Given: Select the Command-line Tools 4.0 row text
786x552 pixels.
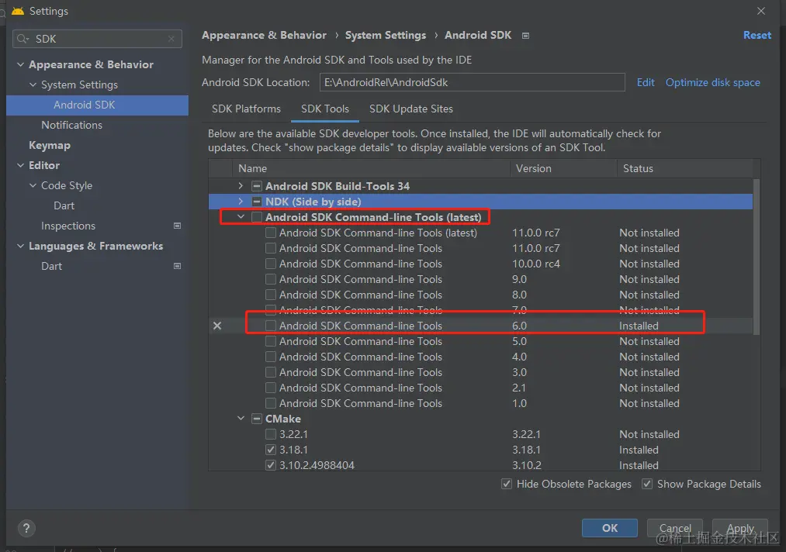Looking at the screenshot, I should point(361,357).
